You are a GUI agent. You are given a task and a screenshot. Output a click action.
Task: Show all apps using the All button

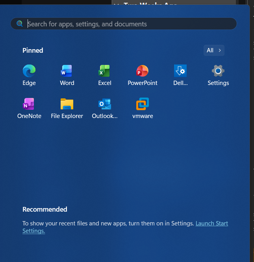210,50
